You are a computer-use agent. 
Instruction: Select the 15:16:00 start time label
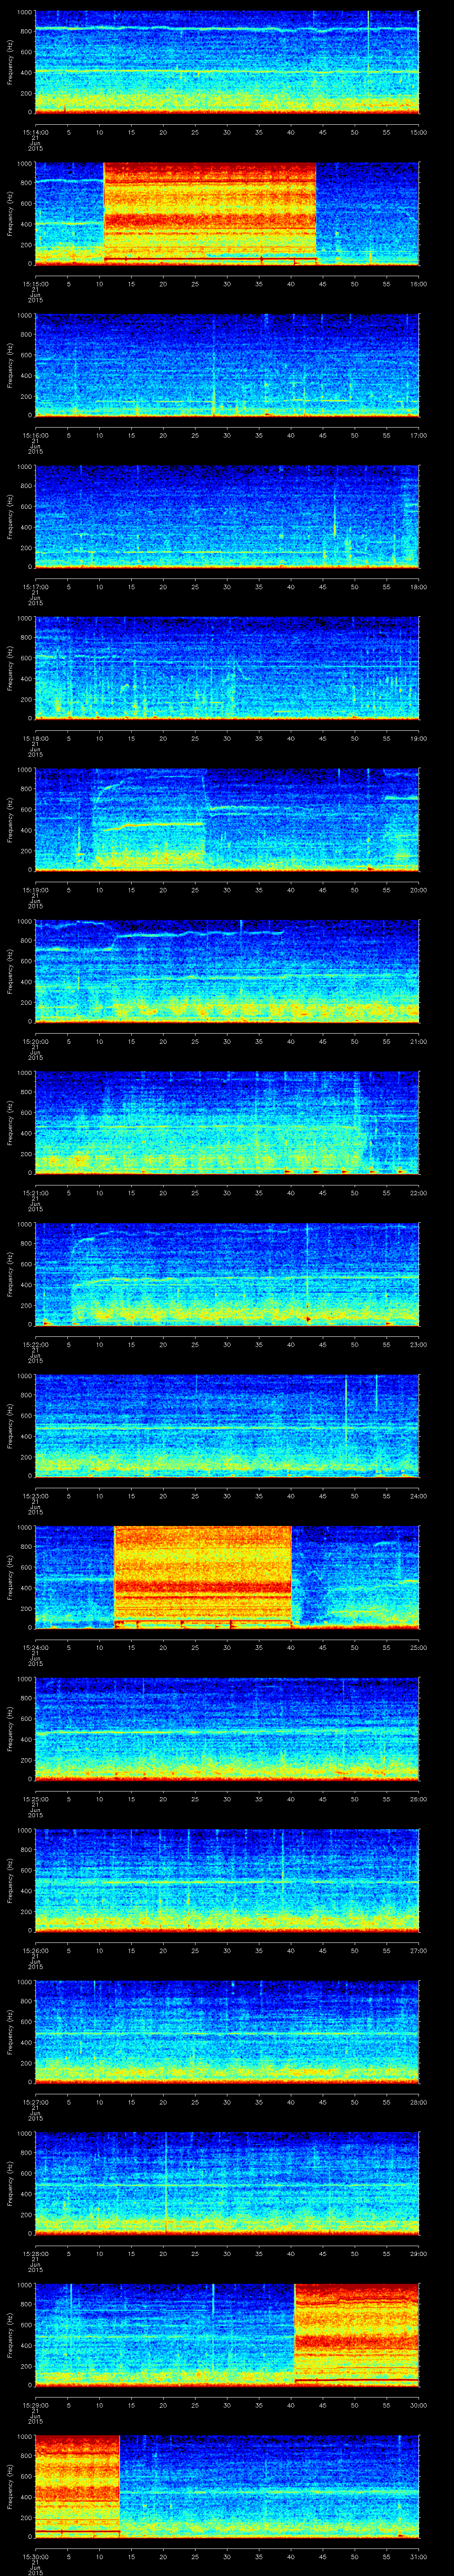click(35, 435)
